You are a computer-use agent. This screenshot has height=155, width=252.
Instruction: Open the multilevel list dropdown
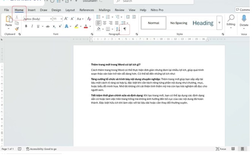pyautogui.click(x=121, y=17)
